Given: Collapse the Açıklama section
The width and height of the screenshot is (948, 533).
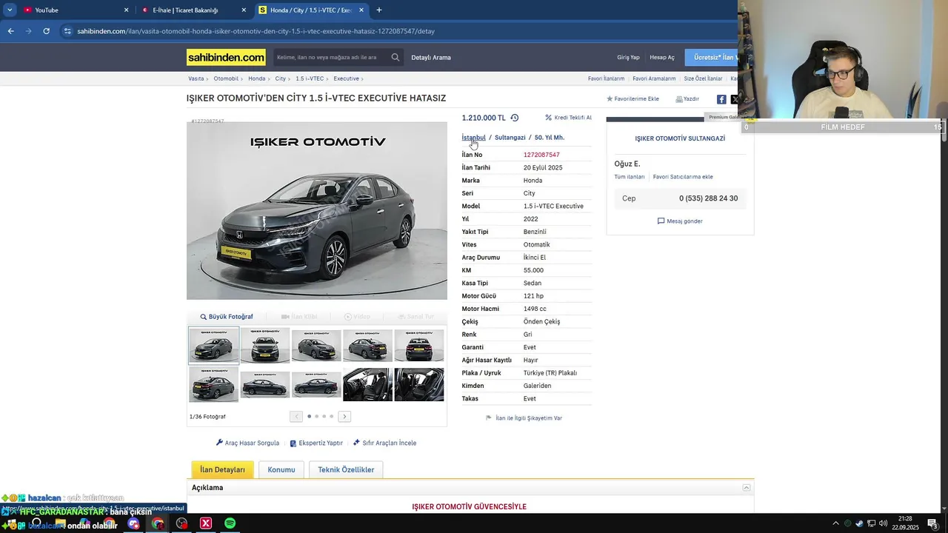Looking at the screenshot, I should pyautogui.click(x=747, y=488).
